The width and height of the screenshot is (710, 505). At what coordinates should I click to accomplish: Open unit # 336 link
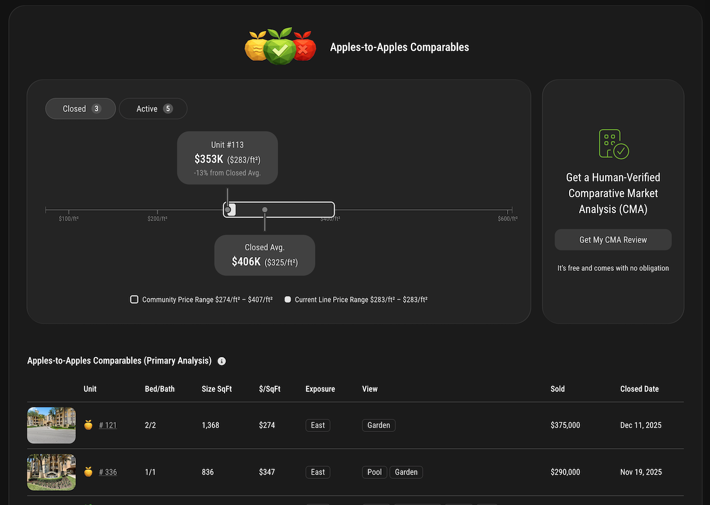click(x=108, y=472)
